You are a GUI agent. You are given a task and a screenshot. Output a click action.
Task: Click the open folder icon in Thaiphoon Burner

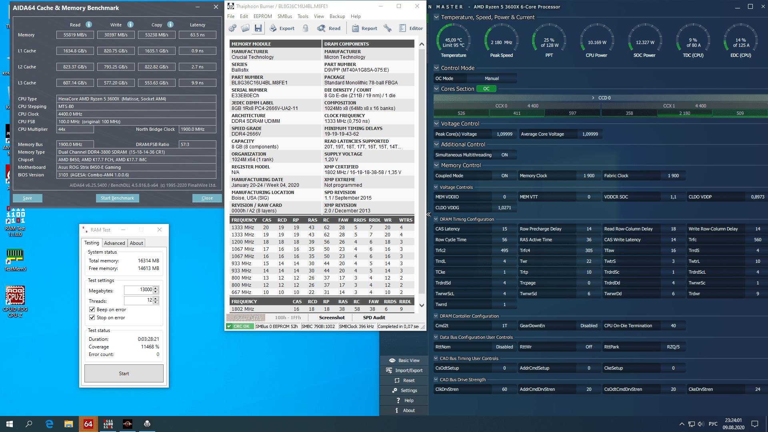coord(245,28)
